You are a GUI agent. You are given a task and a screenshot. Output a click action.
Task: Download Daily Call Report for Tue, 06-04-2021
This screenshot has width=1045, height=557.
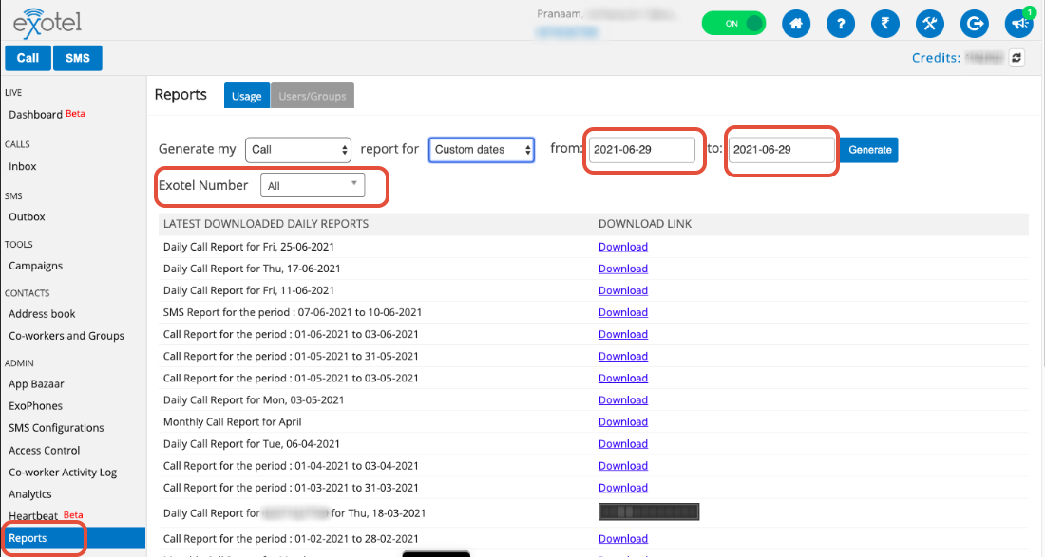(x=622, y=444)
